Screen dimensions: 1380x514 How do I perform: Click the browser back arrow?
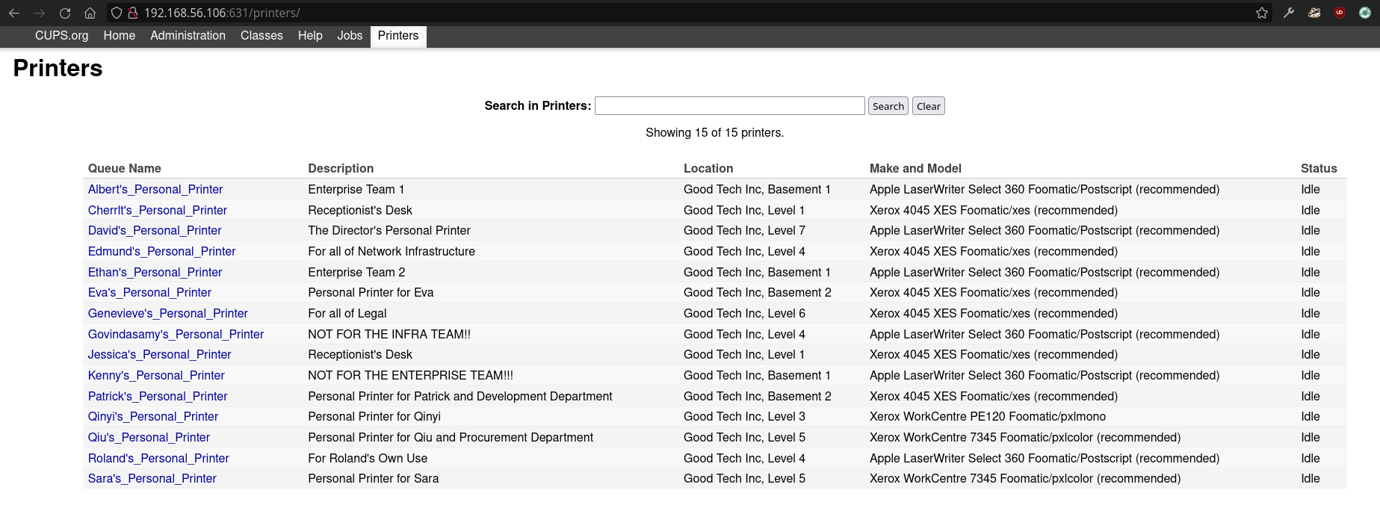[14, 13]
